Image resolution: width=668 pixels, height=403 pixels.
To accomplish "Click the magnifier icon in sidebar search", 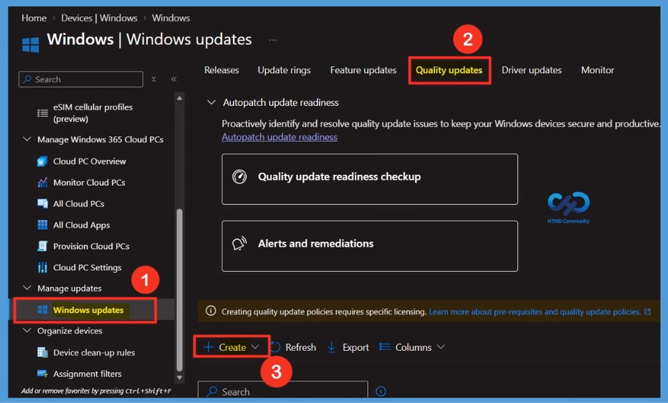I will point(27,80).
